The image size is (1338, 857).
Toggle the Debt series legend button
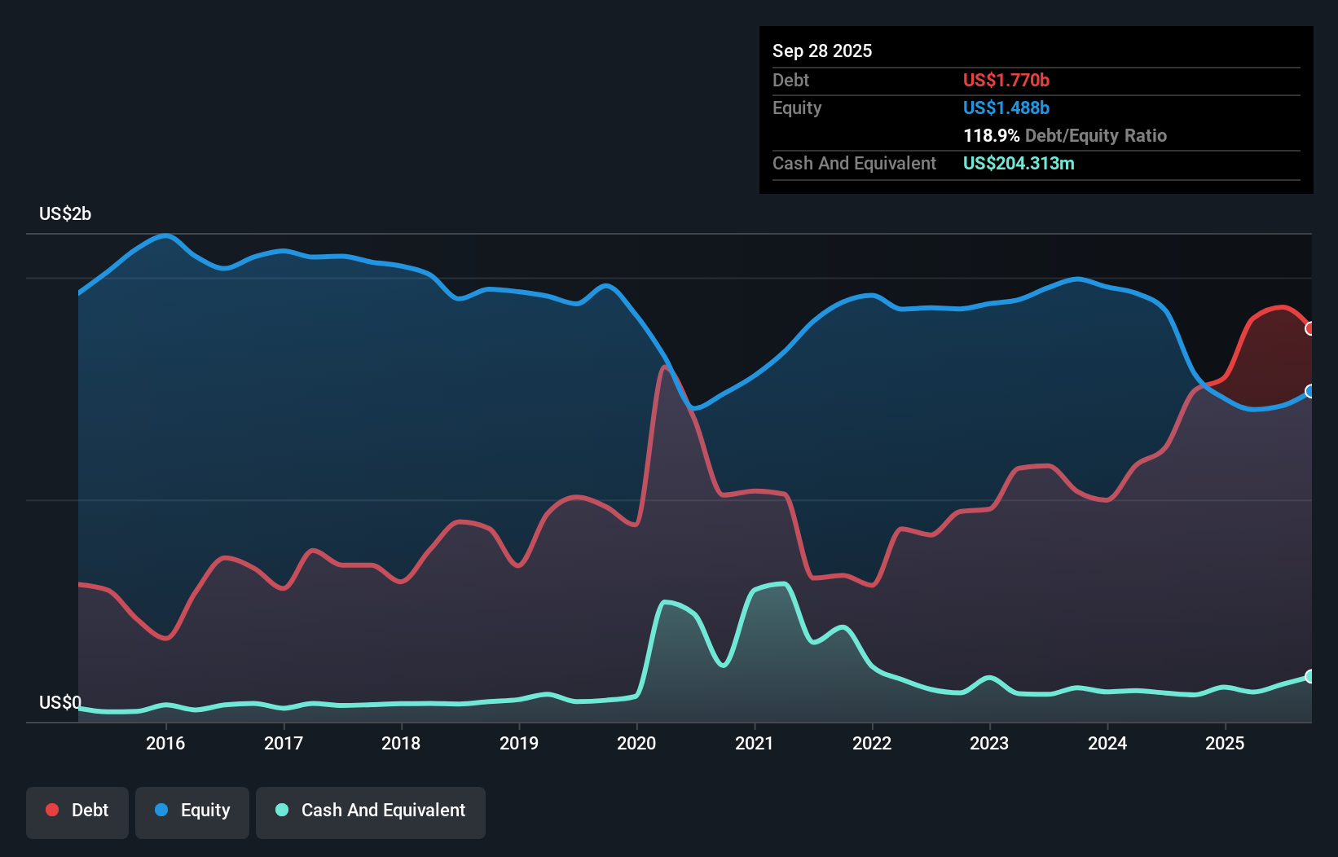pos(77,812)
